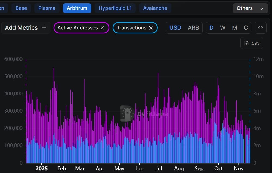Screen dimensions: 272x173
Task: Set chart grouping to daily (D)
Action: pyautogui.click(x=211, y=28)
